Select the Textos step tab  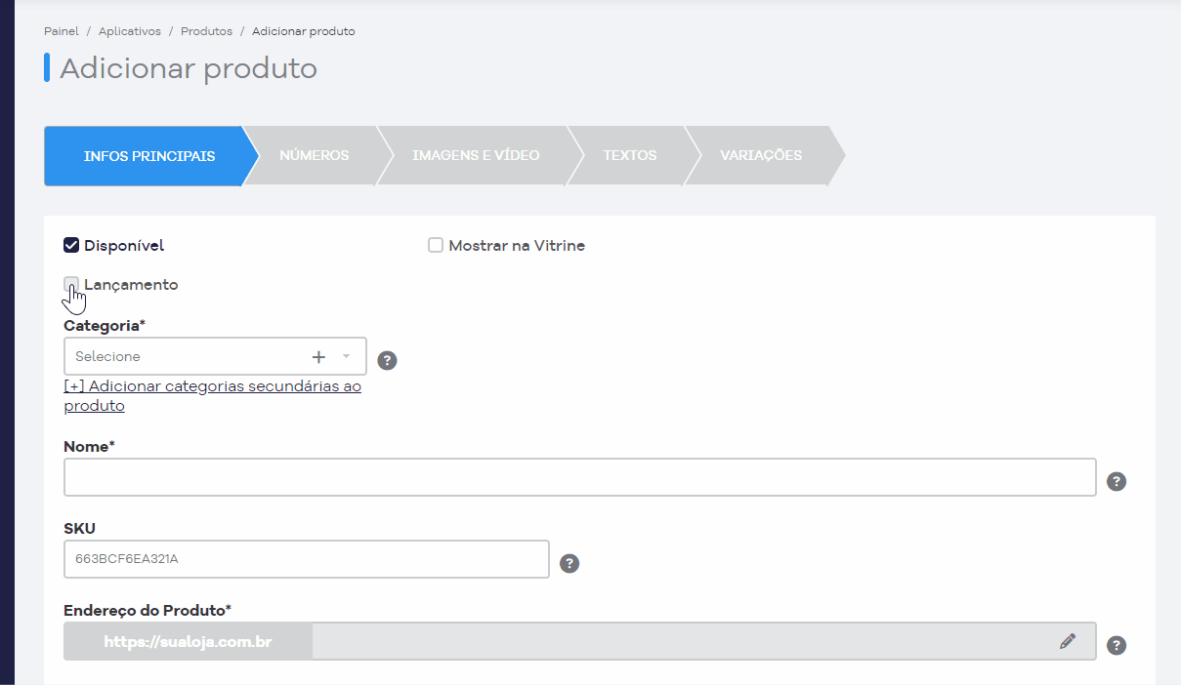tap(630, 155)
